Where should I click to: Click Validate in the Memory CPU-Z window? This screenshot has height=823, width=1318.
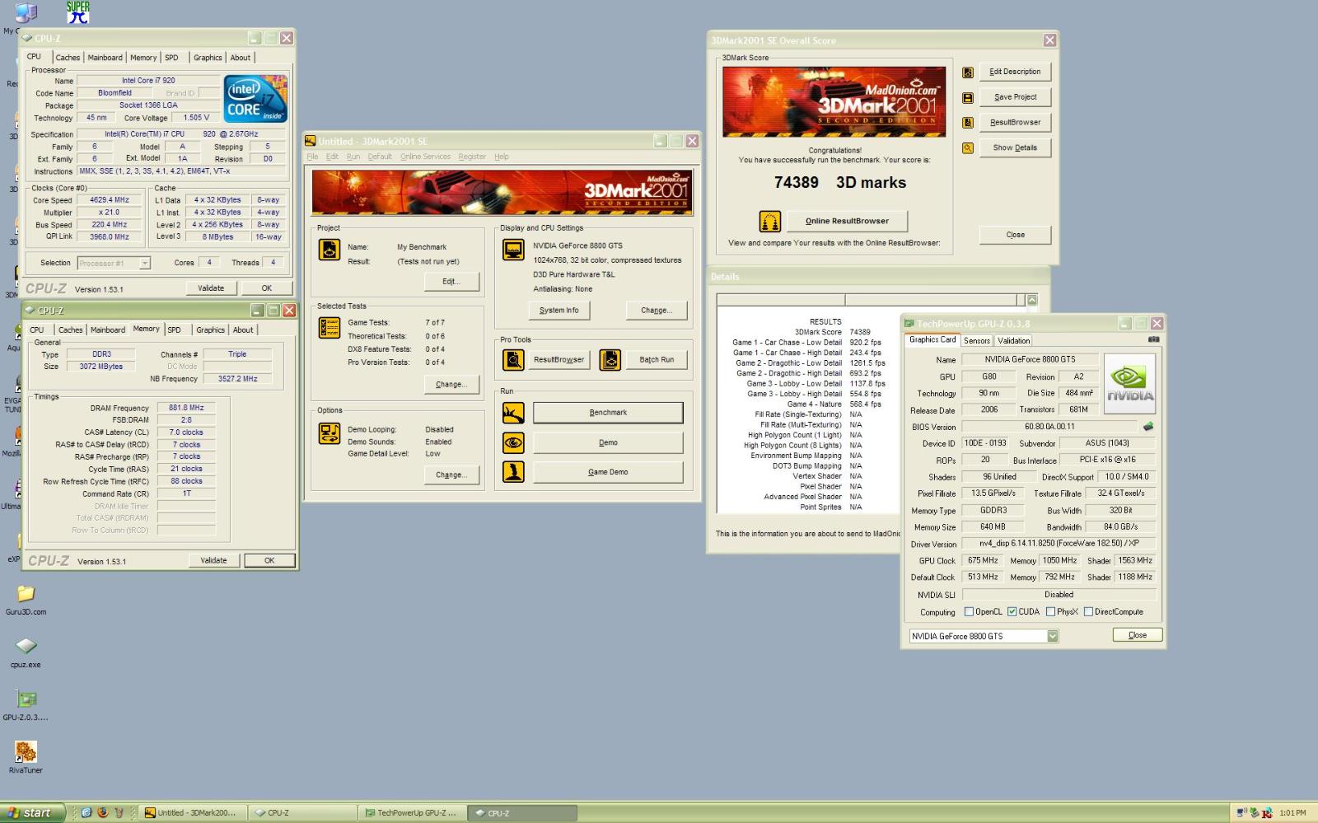pyautogui.click(x=213, y=560)
